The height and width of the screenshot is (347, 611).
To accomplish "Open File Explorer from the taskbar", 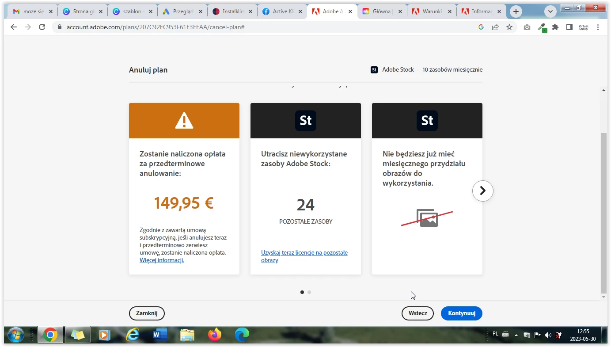I will 187,335.
